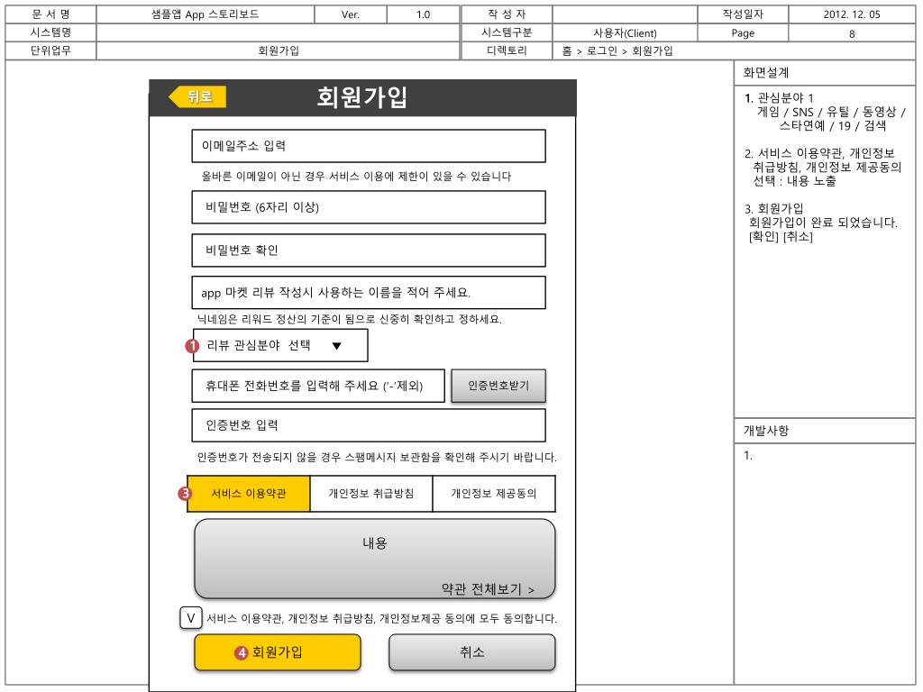Viewport: 923px width, 692px height.
Task: Select the 서비스 이용약관 tab
Action: pos(249,494)
